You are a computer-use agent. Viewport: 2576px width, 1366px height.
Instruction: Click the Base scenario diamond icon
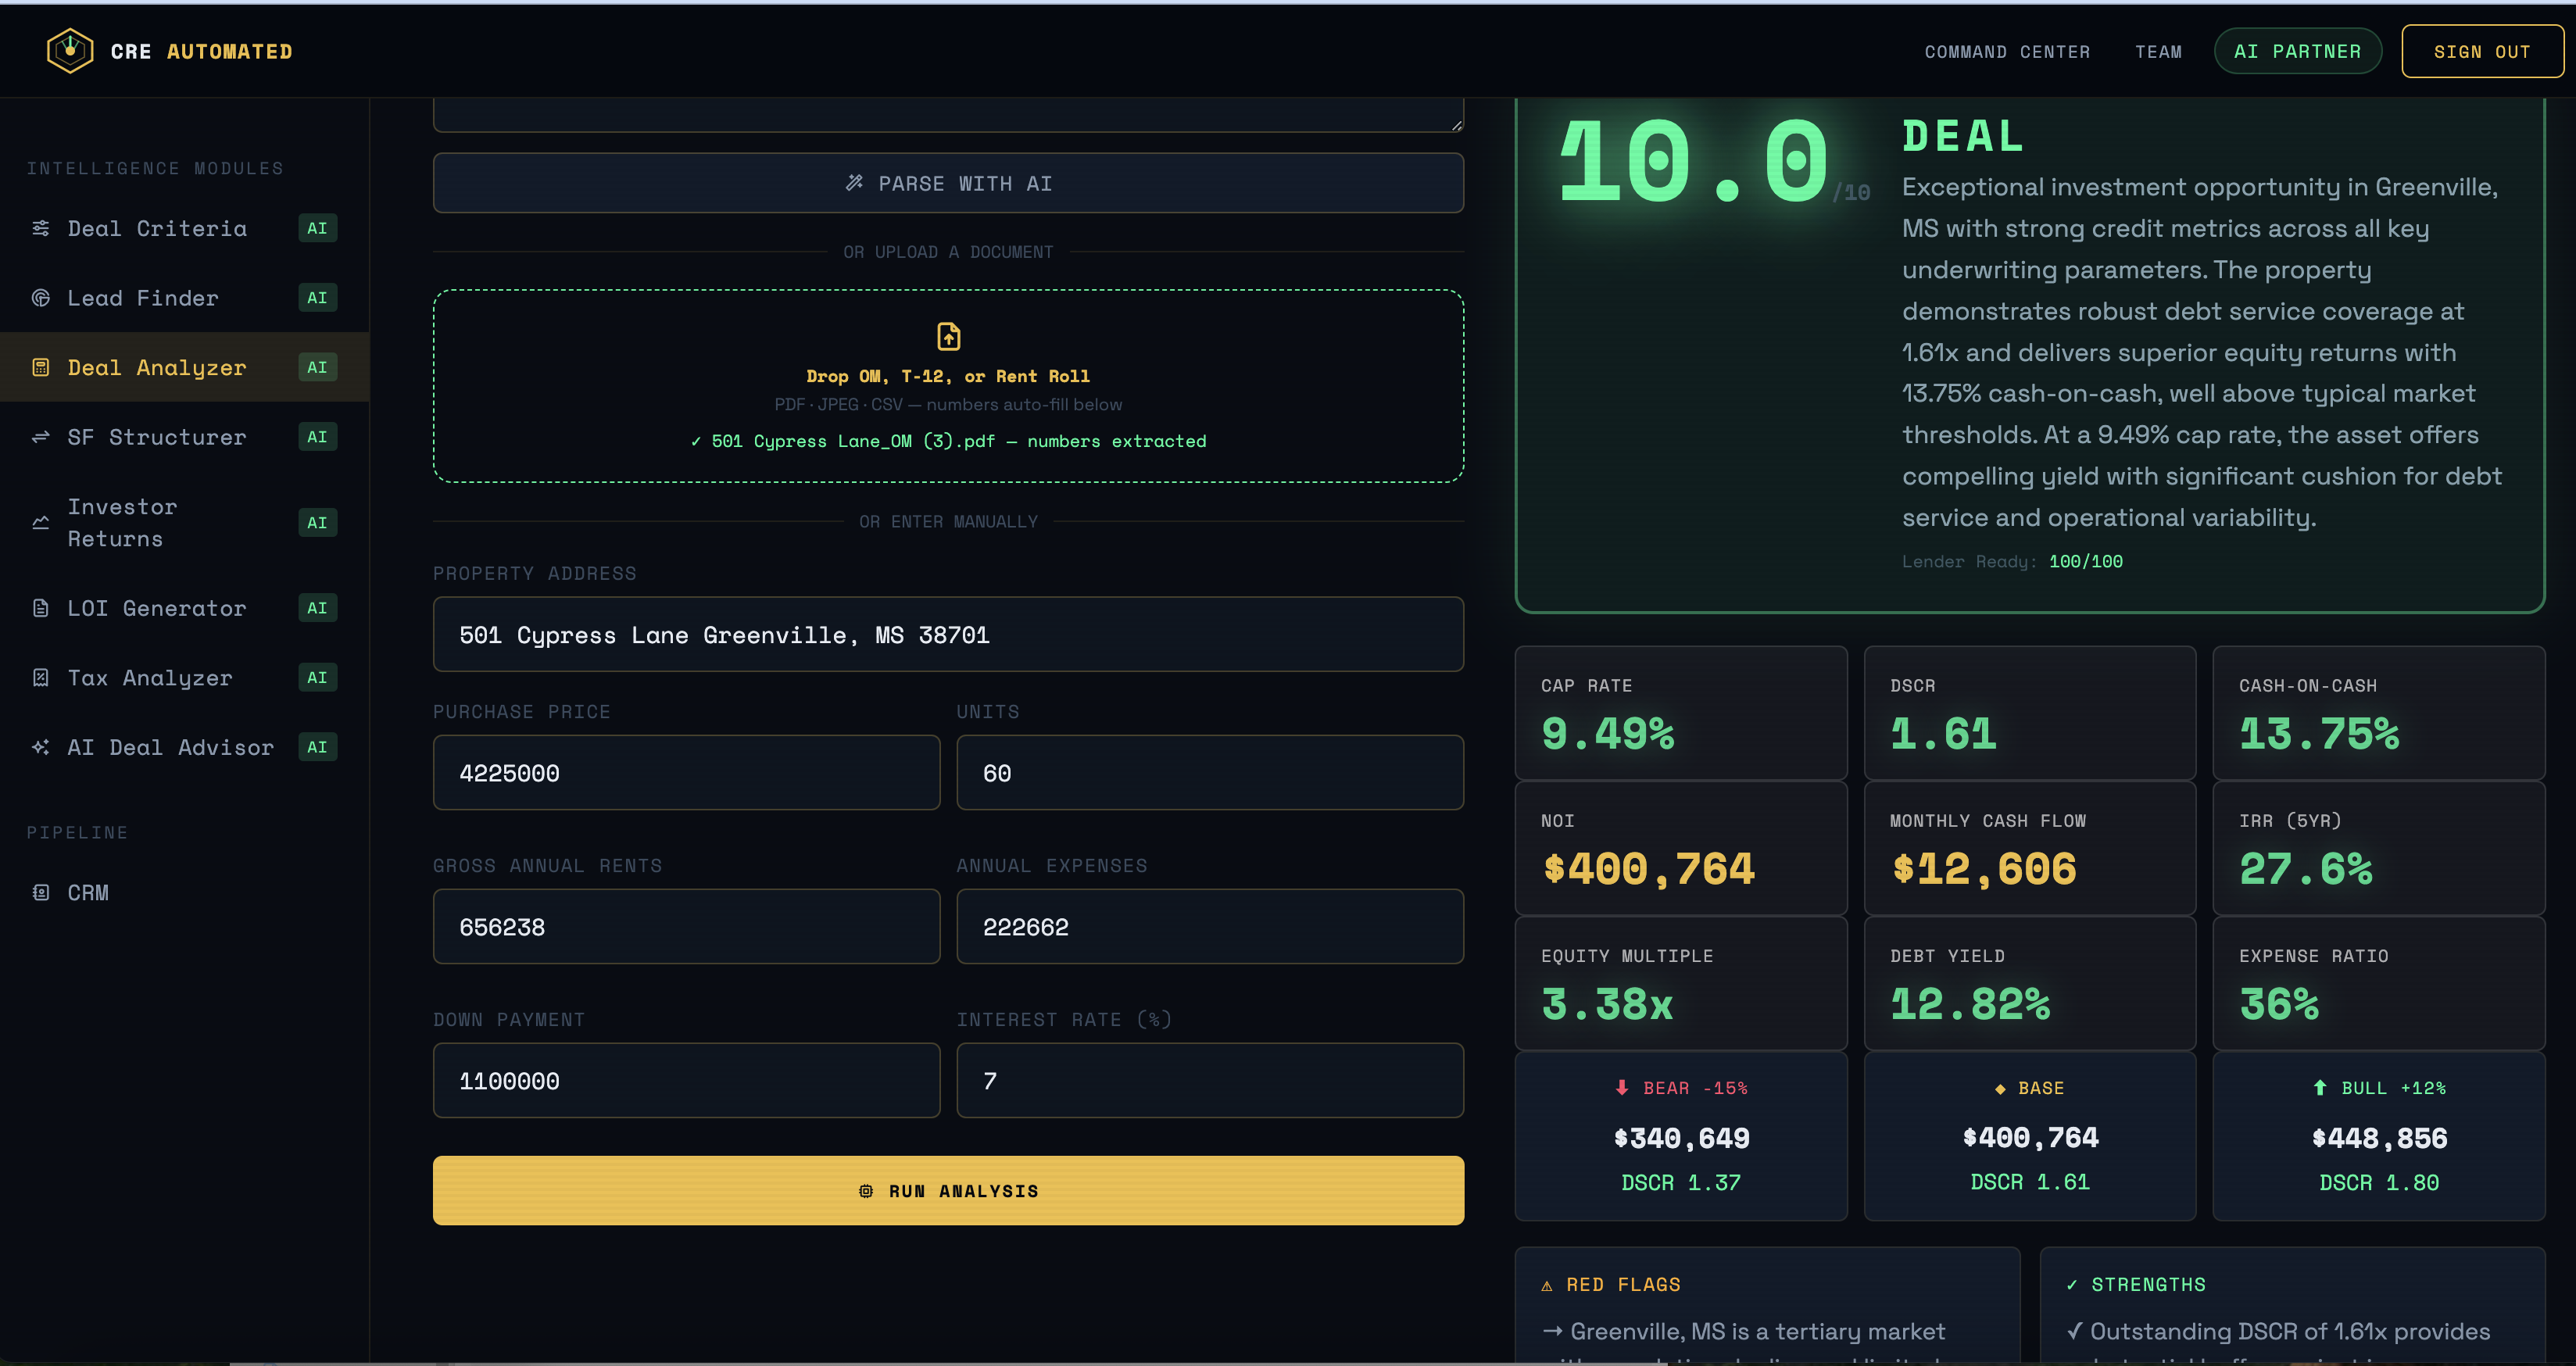coord(2000,1088)
